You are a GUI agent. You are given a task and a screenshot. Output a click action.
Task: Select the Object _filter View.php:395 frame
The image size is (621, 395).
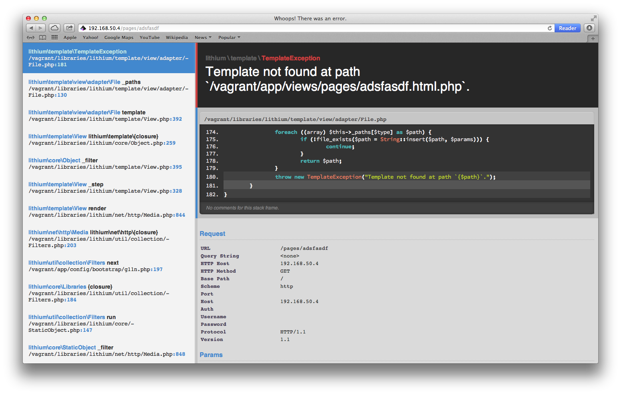pos(109,164)
